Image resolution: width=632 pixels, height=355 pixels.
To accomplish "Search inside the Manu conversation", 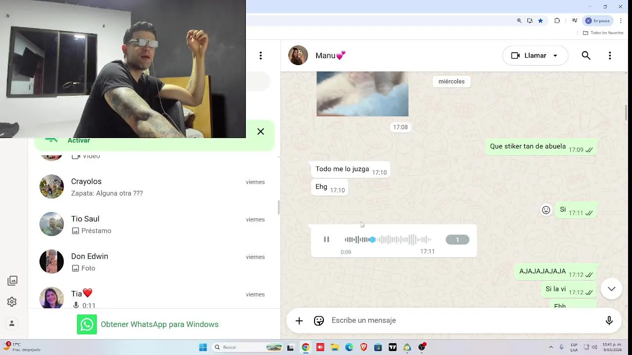I will pyautogui.click(x=586, y=56).
